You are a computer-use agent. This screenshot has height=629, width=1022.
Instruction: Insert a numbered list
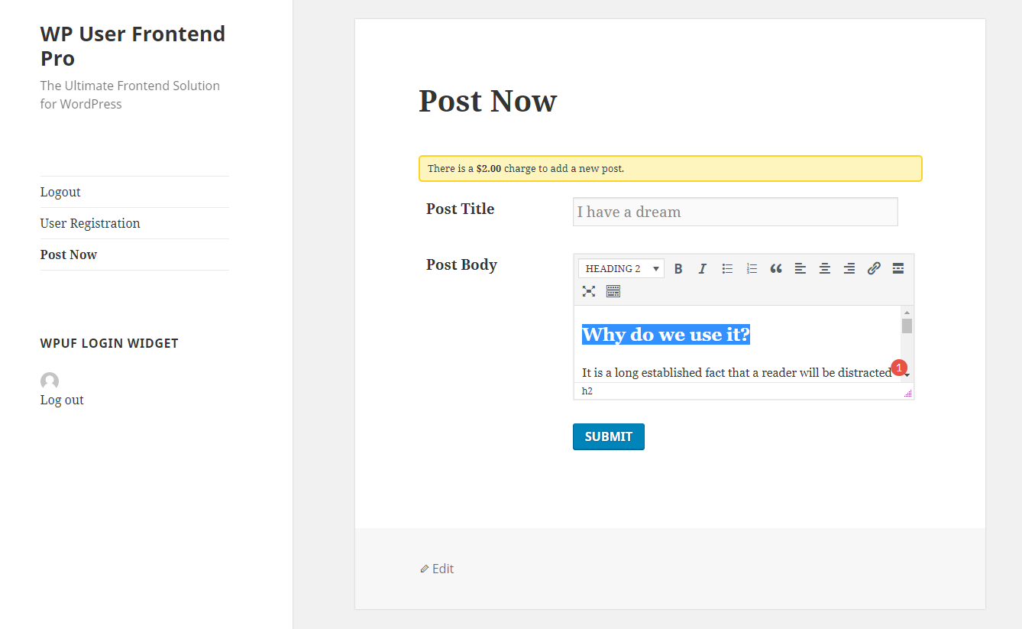751,268
